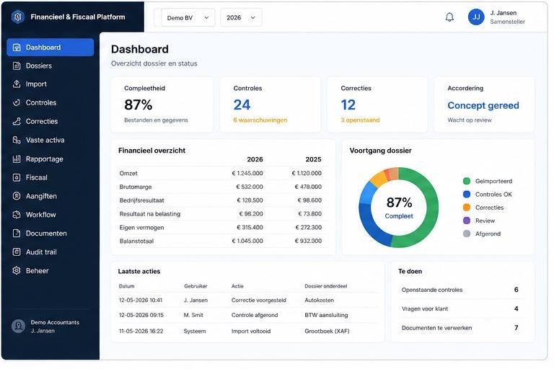Click the purple Review legend swatch
This screenshot has width=554, height=369.
[467, 221]
